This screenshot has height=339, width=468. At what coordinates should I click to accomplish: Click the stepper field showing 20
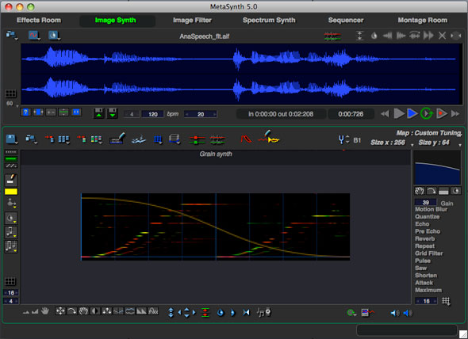[201, 114]
